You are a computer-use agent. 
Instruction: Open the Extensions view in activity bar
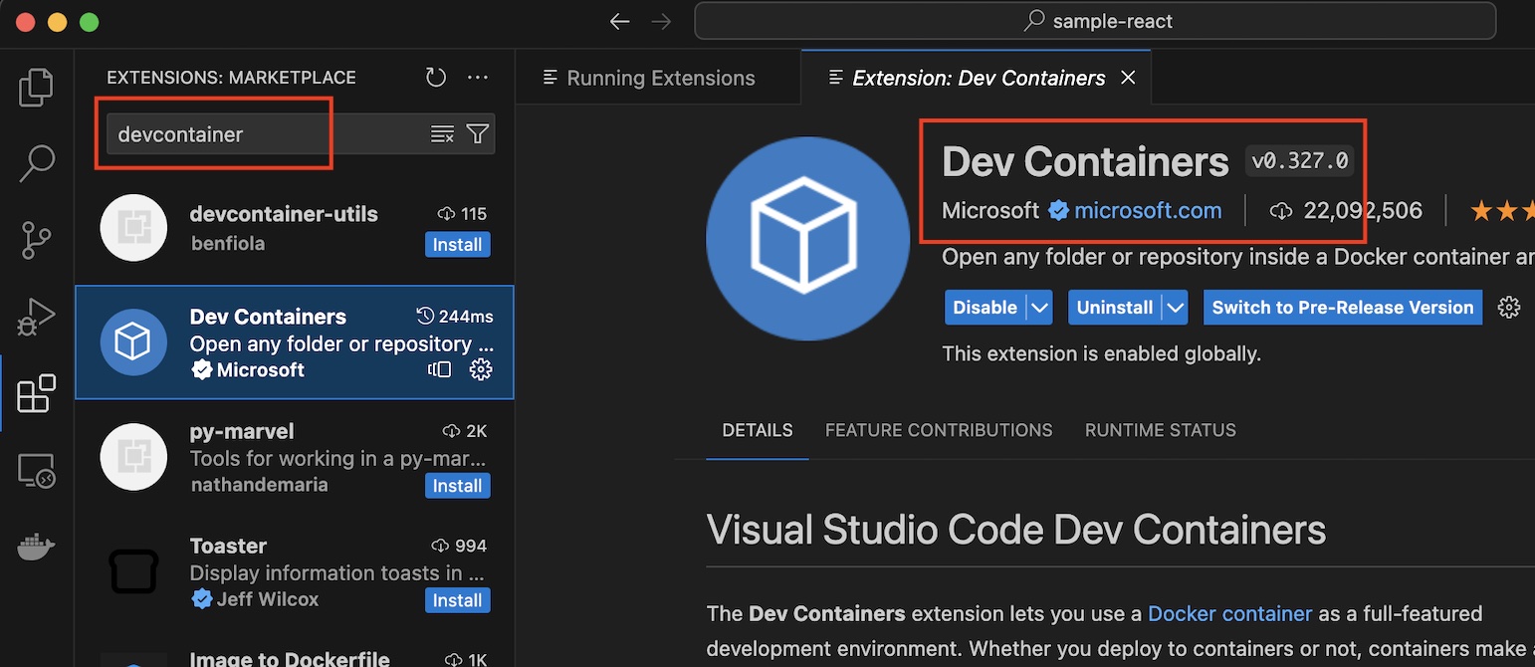[x=36, y=394]
